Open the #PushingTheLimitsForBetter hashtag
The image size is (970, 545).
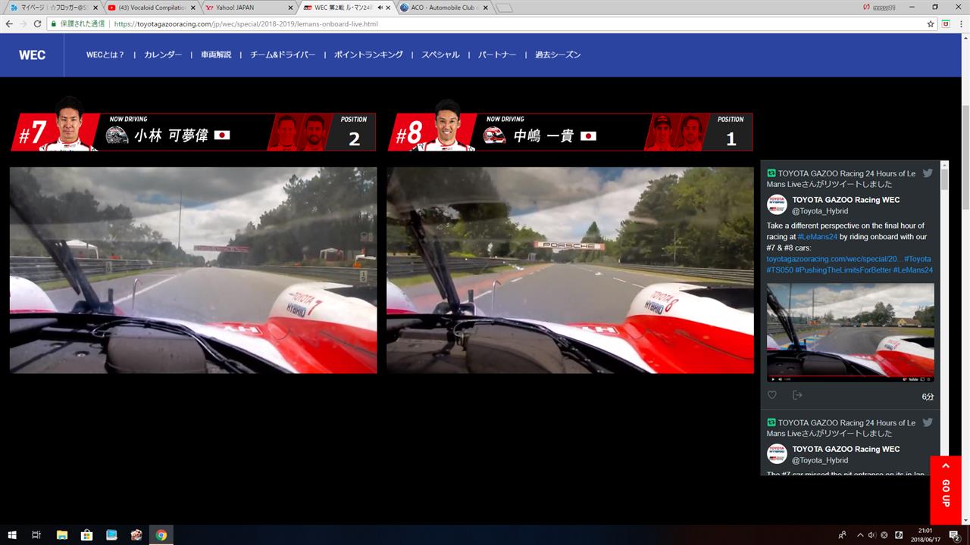(843, 269)
